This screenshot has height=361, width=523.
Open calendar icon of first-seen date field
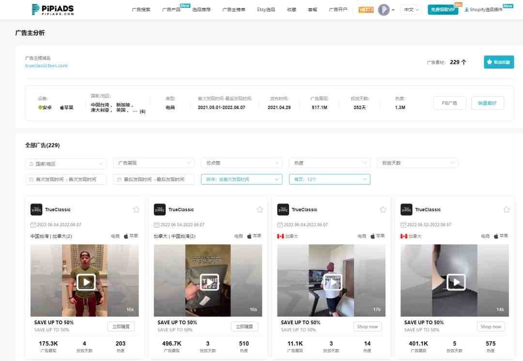click(x=31, y=179)
